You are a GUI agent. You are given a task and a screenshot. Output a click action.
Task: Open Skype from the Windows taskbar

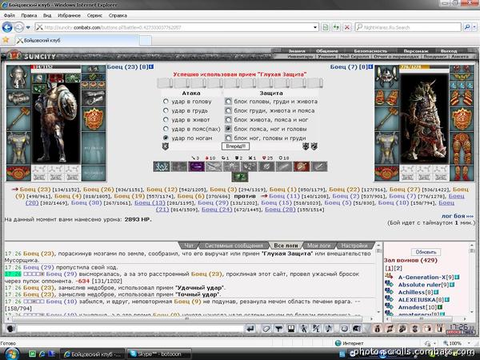click(x=159, y=354)
